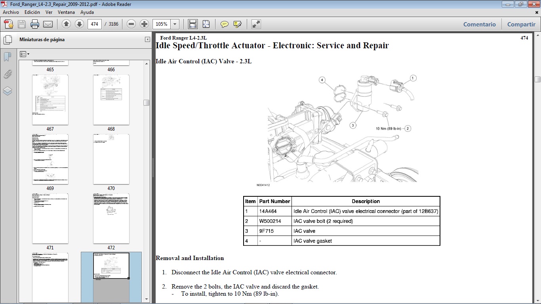
Task: Click the W500214 part number cell
Action: [274, 221]
